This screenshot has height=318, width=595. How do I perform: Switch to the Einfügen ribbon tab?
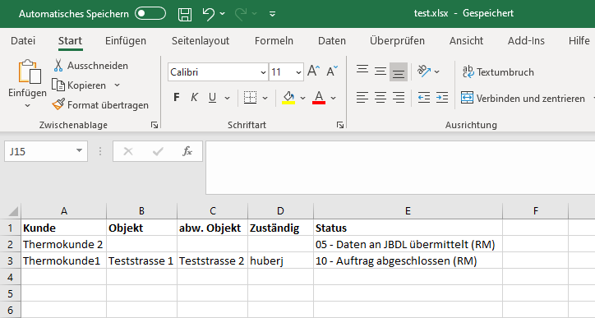coord(126,40)
